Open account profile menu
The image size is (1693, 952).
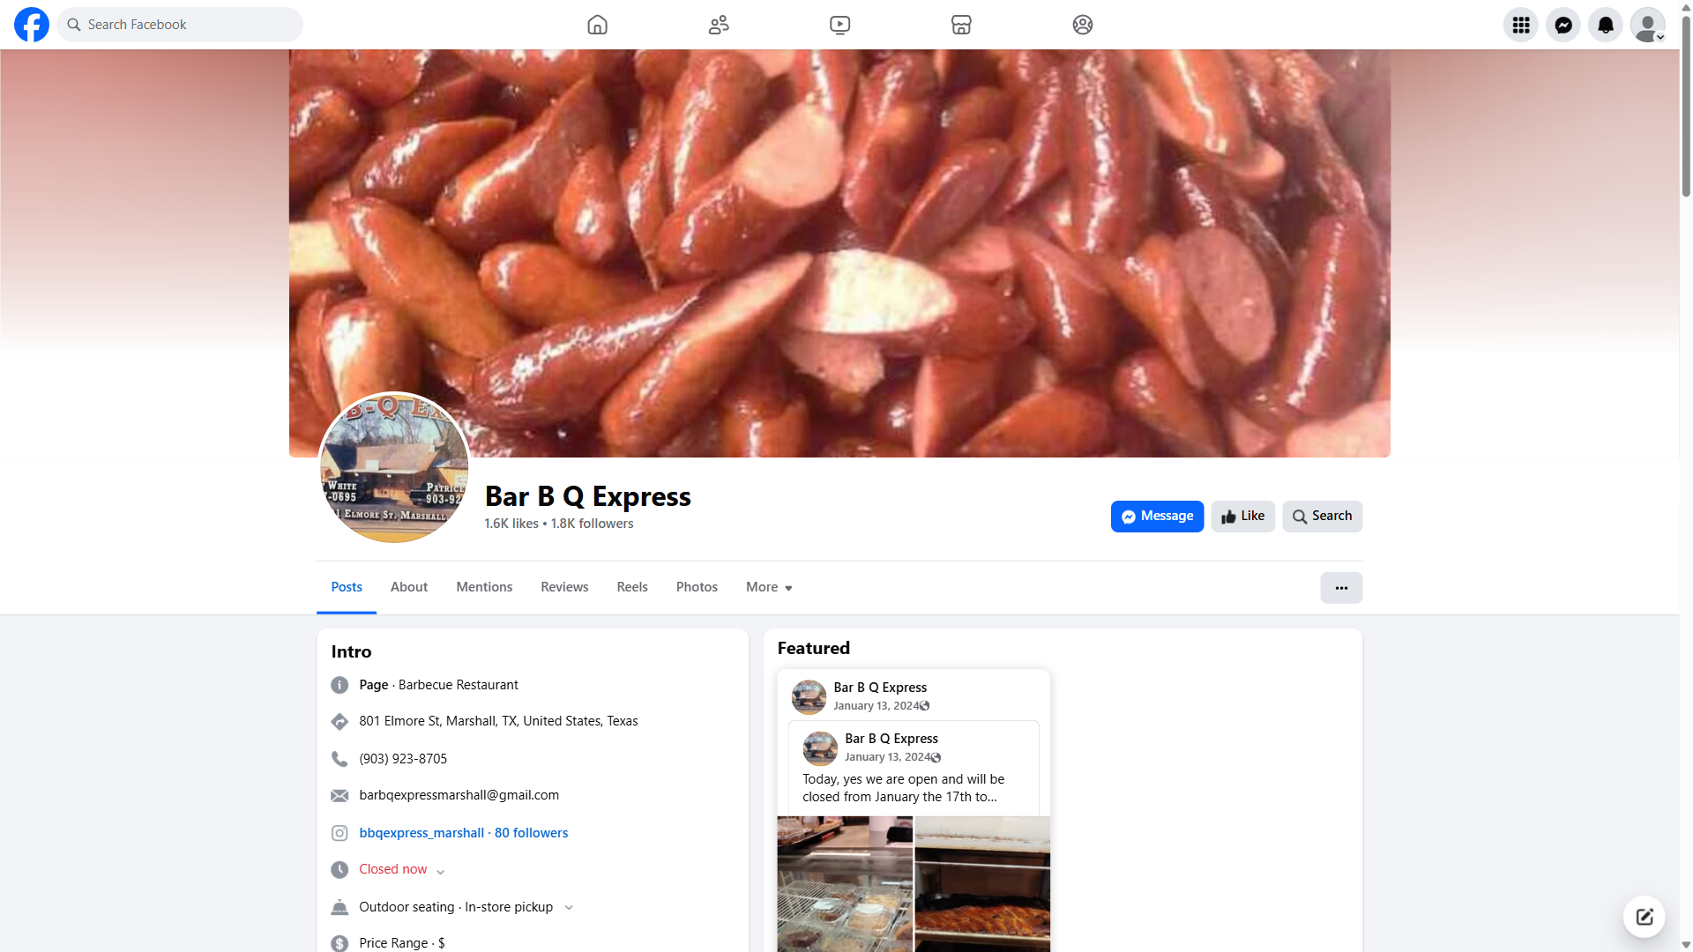(x=1647, y=25)
